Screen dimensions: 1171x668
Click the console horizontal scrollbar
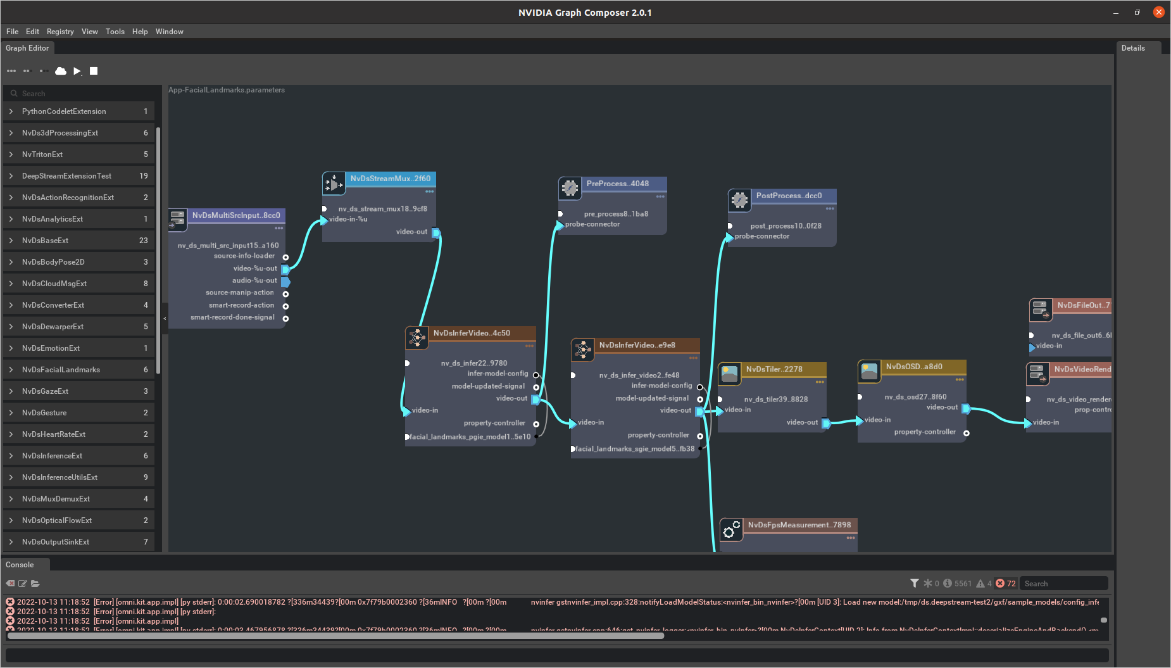click(x=335, y=636)
